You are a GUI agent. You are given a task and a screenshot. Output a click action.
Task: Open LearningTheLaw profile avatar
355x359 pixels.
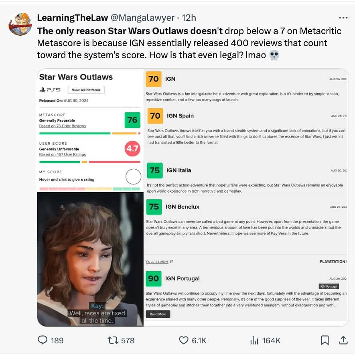click(20, 24)
